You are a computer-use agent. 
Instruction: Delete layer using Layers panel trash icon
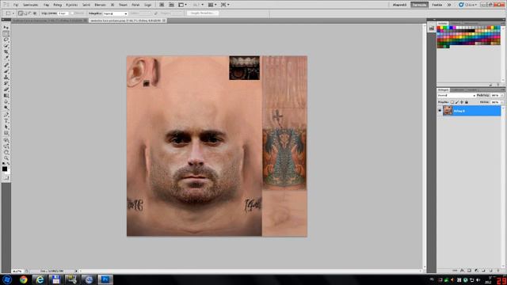(497, 271)
